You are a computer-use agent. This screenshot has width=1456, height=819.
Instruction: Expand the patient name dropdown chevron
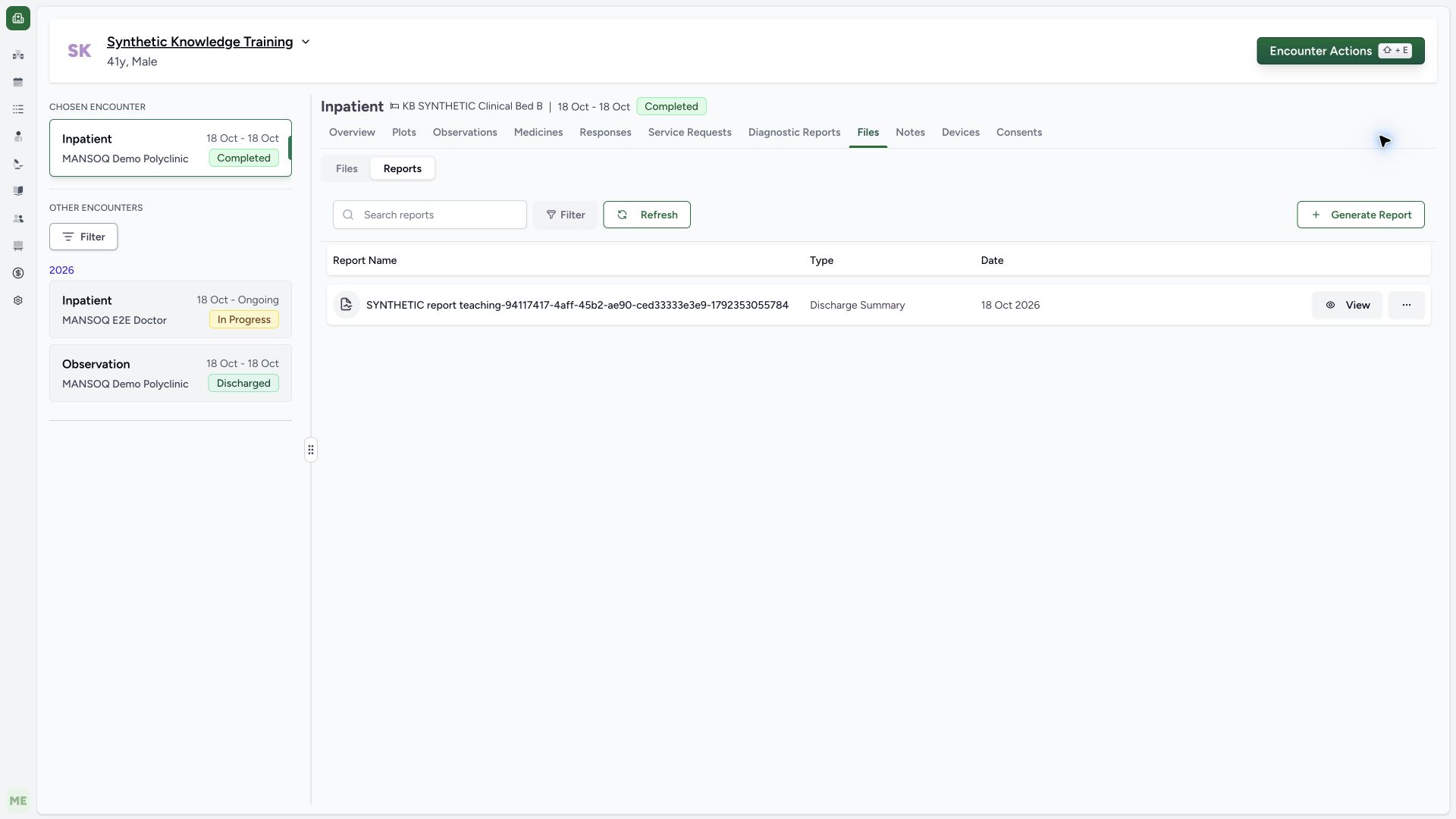coord(306,42)
